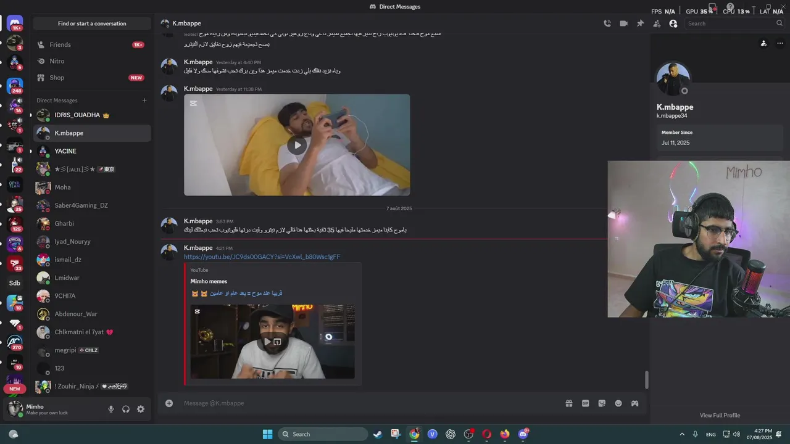The width and height of the screenshot is (790, 444).
Task: Focus the Message @K.mbappe input
Action: point(370,403)
